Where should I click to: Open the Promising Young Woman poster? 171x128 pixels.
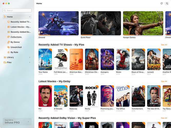pos(107,96)
